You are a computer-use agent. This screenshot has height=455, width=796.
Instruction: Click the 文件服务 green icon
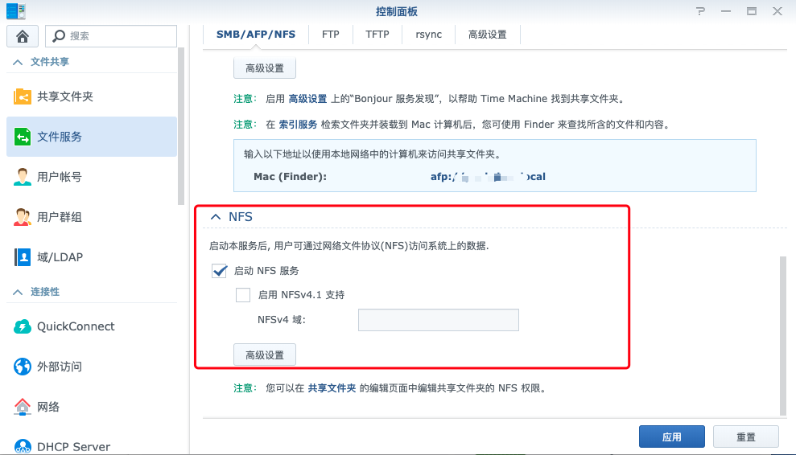pos(23,137)
